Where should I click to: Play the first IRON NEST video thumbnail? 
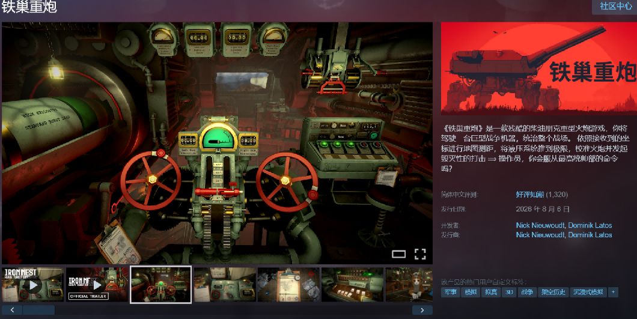(x=32, y=285)
